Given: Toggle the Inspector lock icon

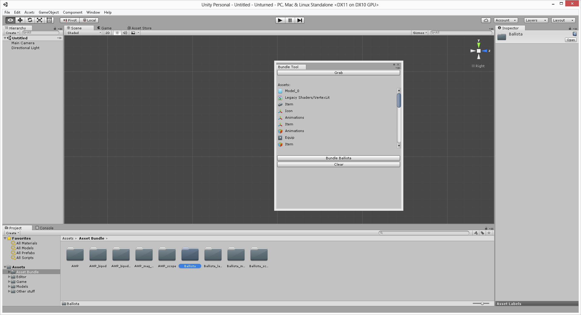Looking at the screenshot, I should pyautogui.click(x=570, y=28).
